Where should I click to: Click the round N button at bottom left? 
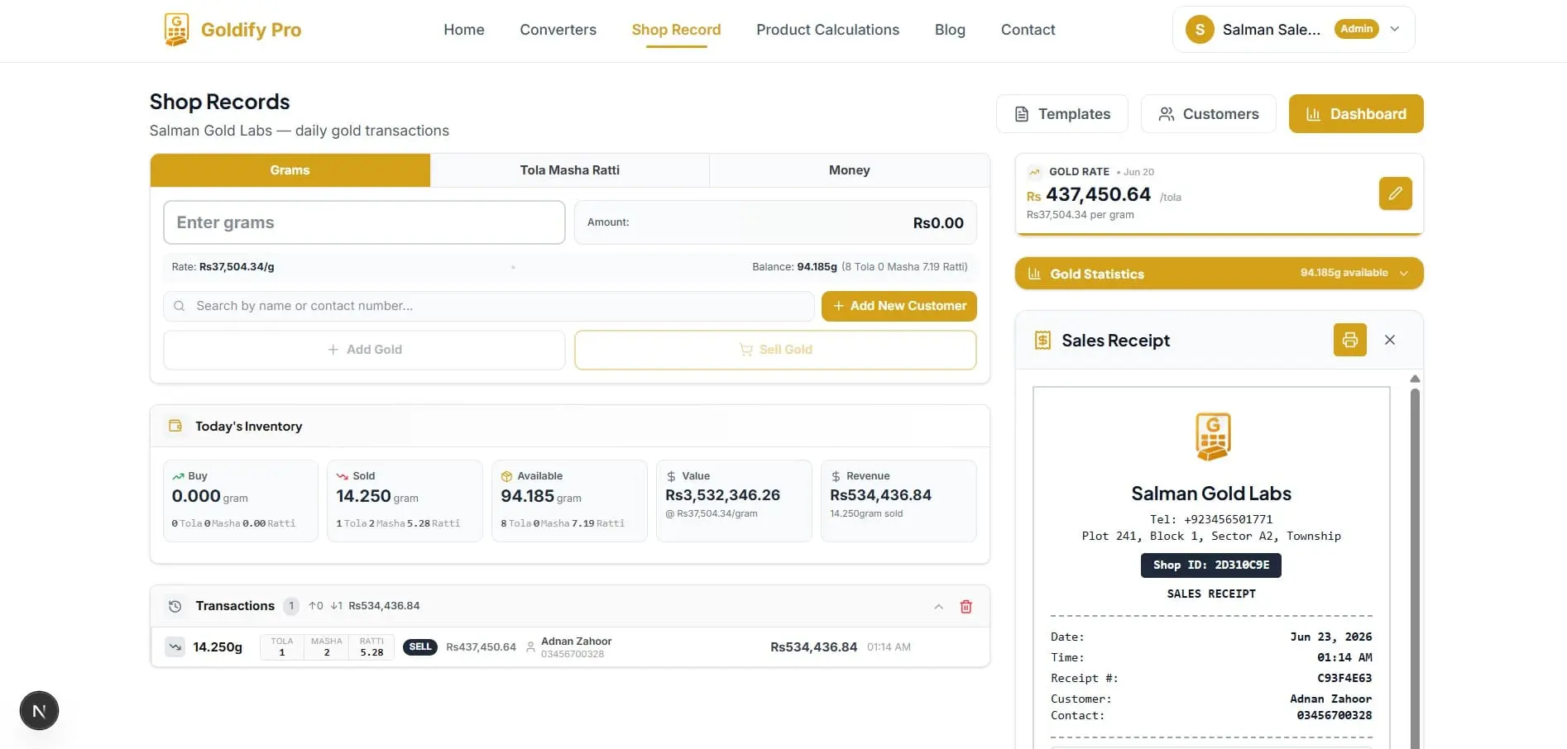pos(39,711)
